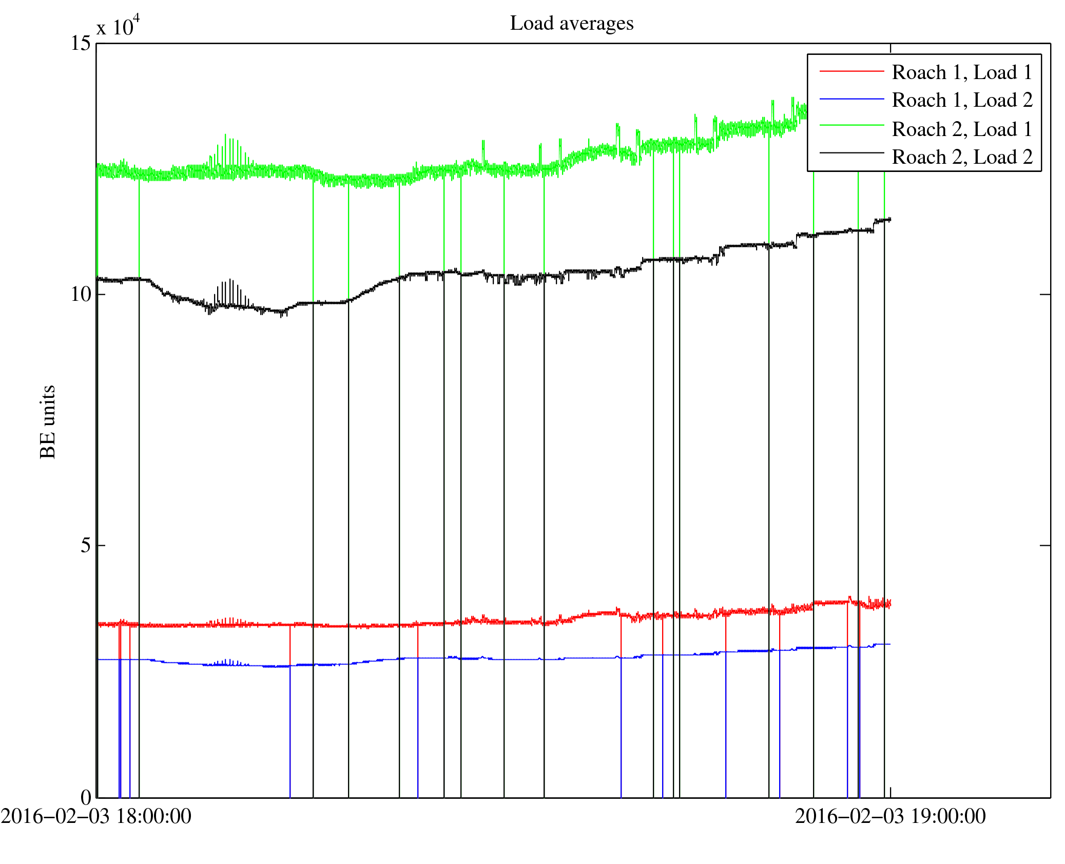Click the 'x 10^4' axis exponent label
Viewport: 1065px width, 864px height.
(x=118, y=27)
